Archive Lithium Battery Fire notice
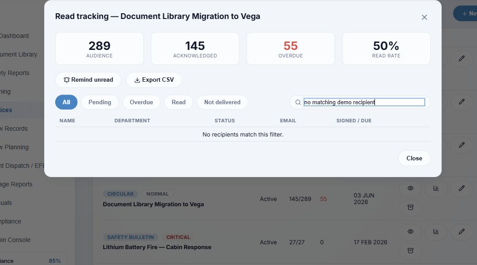Screen dimensions: 477x265 click(x=410, y=251)
